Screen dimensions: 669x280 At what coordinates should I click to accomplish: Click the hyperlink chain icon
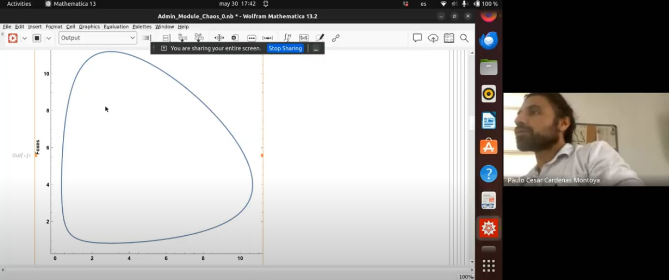tap(336, 38)
